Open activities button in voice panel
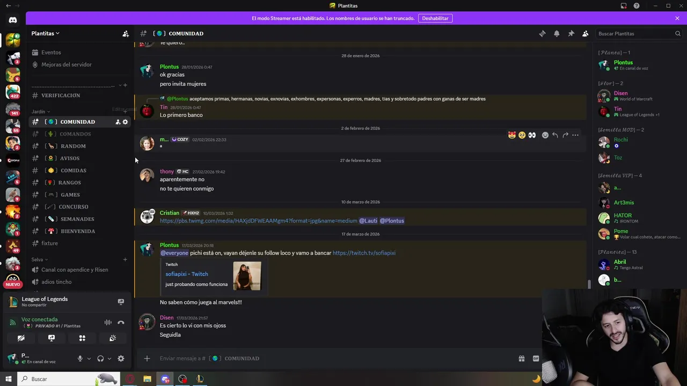Viewport: 687px width, 386px height. 82,338
